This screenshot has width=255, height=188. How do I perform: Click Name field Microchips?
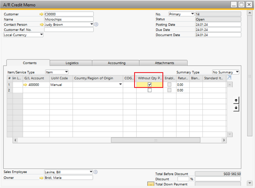[x=69, y=19]
